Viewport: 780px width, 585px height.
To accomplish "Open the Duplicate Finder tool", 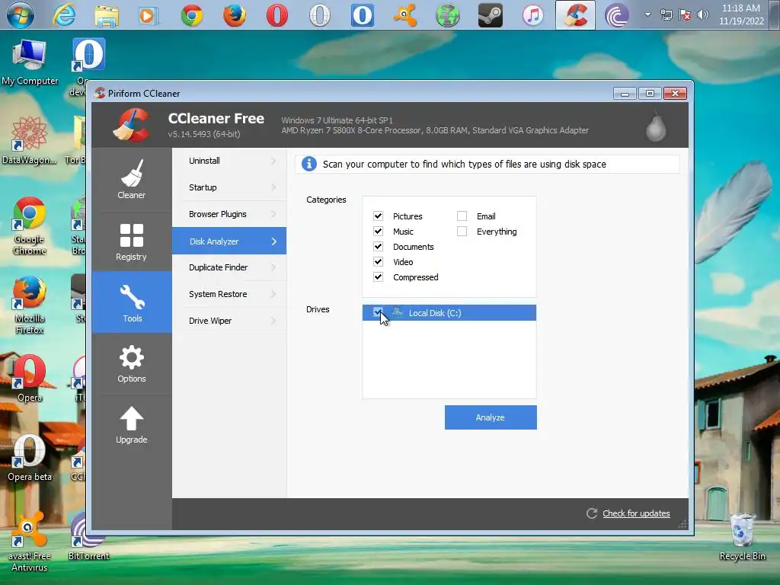I will coord(229,267).
